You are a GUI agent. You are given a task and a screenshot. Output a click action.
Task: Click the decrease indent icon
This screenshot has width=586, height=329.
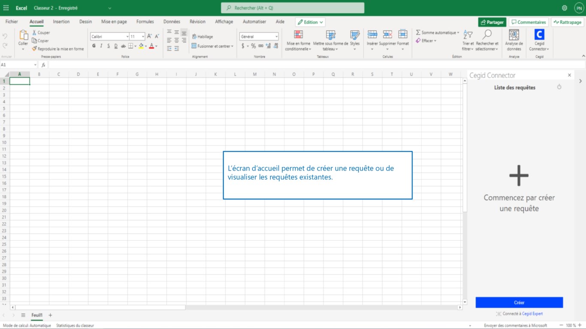tap(169, 48)
